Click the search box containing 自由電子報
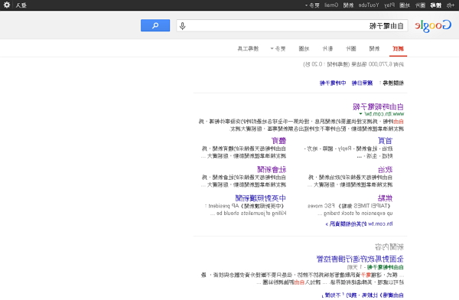 coord(292,26)
